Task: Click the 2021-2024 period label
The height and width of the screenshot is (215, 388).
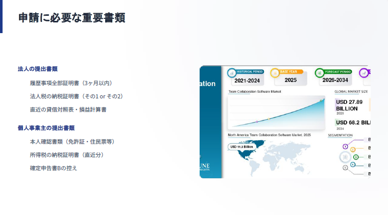Action: pyautogui.click(x=247, y=80)
